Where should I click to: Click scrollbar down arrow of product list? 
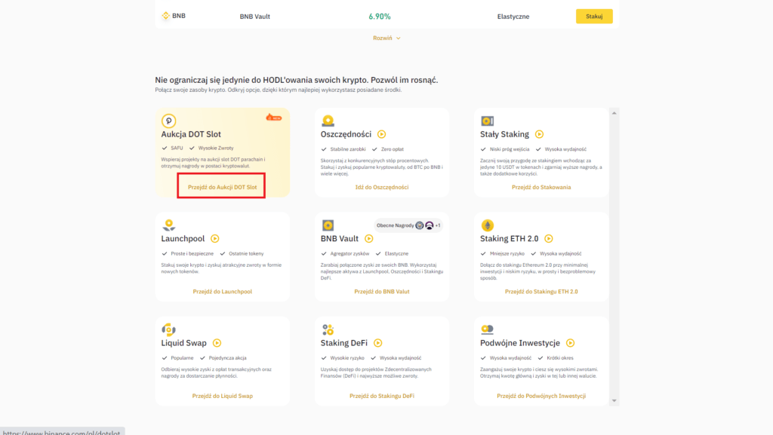pos(614,400)
